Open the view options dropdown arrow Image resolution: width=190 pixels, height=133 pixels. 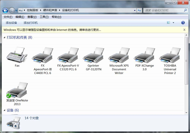(x=173, y=23)
